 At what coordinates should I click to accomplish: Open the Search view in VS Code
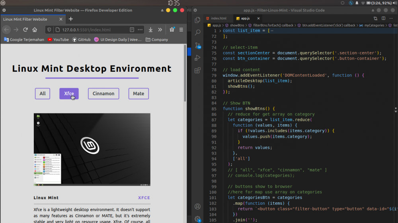tap(197, 33)
